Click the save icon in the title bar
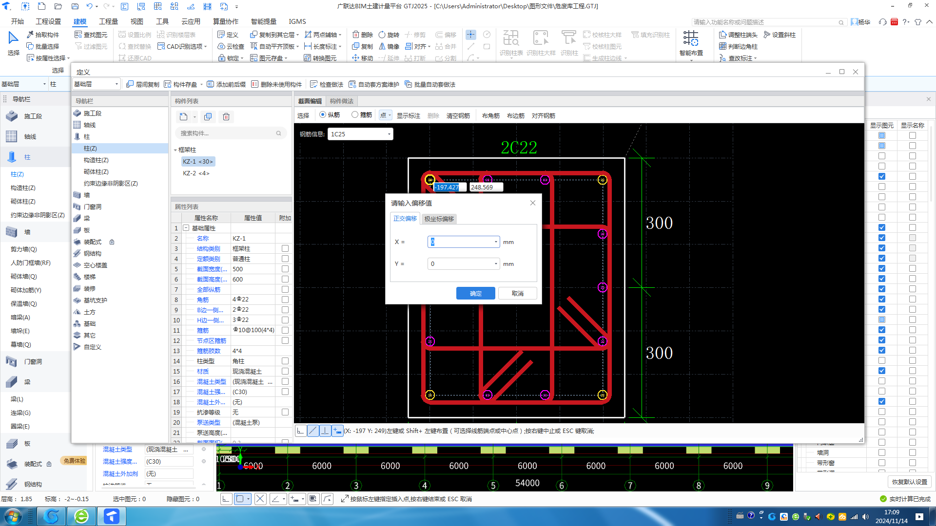This screenshot has height=526, width=936. pyautogui.click(x=75, y=6)
